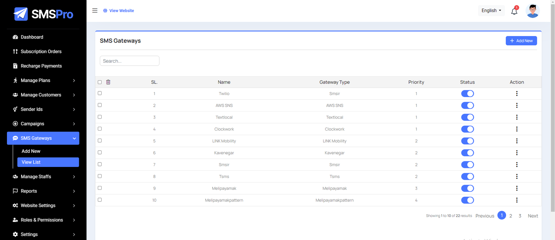Turn off the Kavenegar status switch
This screenshot has height=240, width=555.
tap(467, 153)
